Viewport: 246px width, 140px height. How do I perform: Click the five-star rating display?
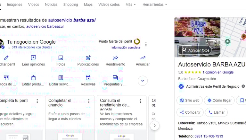(193, 72)
